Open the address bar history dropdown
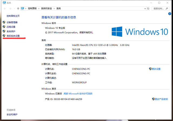 (x=145, y=9)
